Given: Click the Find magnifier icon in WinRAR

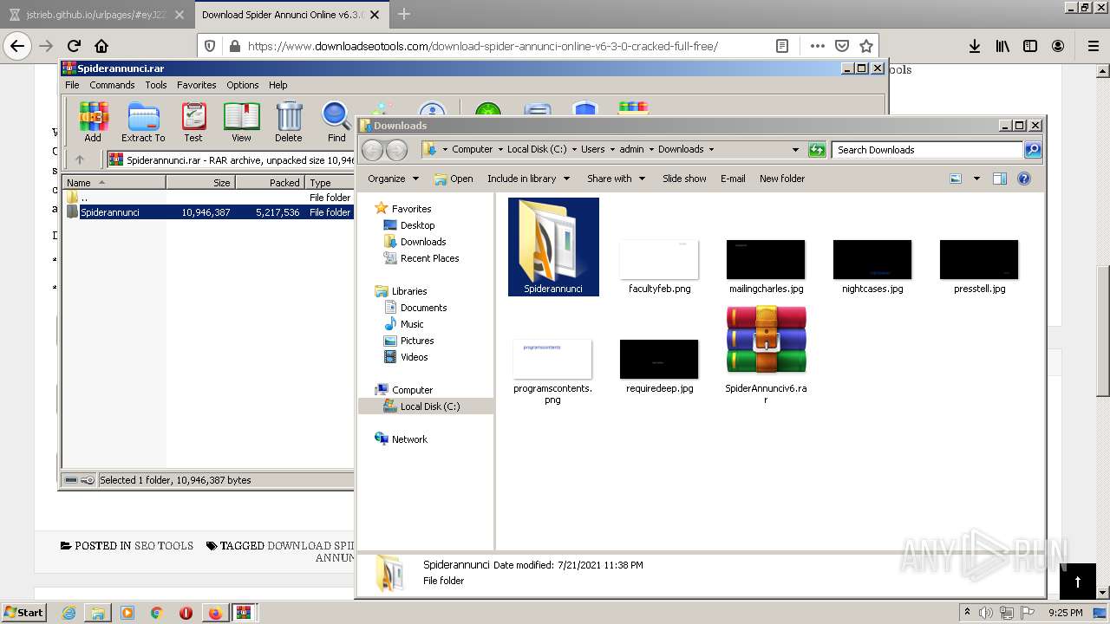Looking at the screenshot, I should tap(336, 122).
